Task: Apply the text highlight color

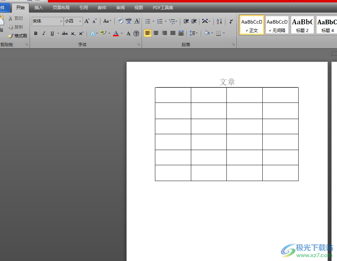Action: pyautogui.click(x=104, y=33)
